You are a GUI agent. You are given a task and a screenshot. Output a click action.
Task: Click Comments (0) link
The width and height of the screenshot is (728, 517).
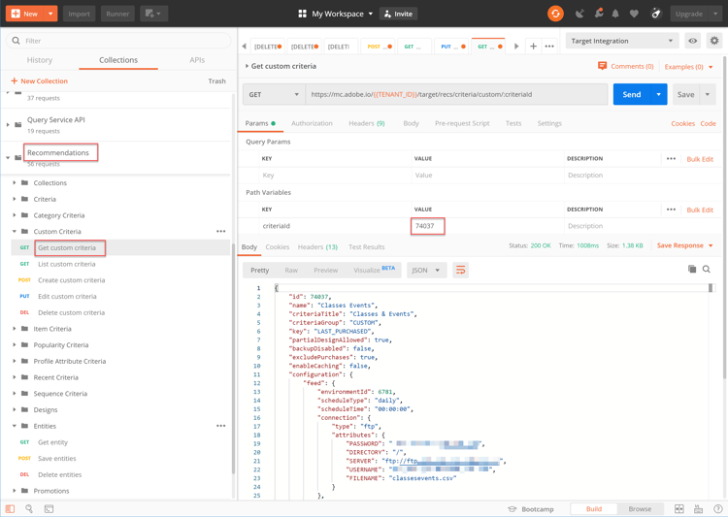[626, 66]
